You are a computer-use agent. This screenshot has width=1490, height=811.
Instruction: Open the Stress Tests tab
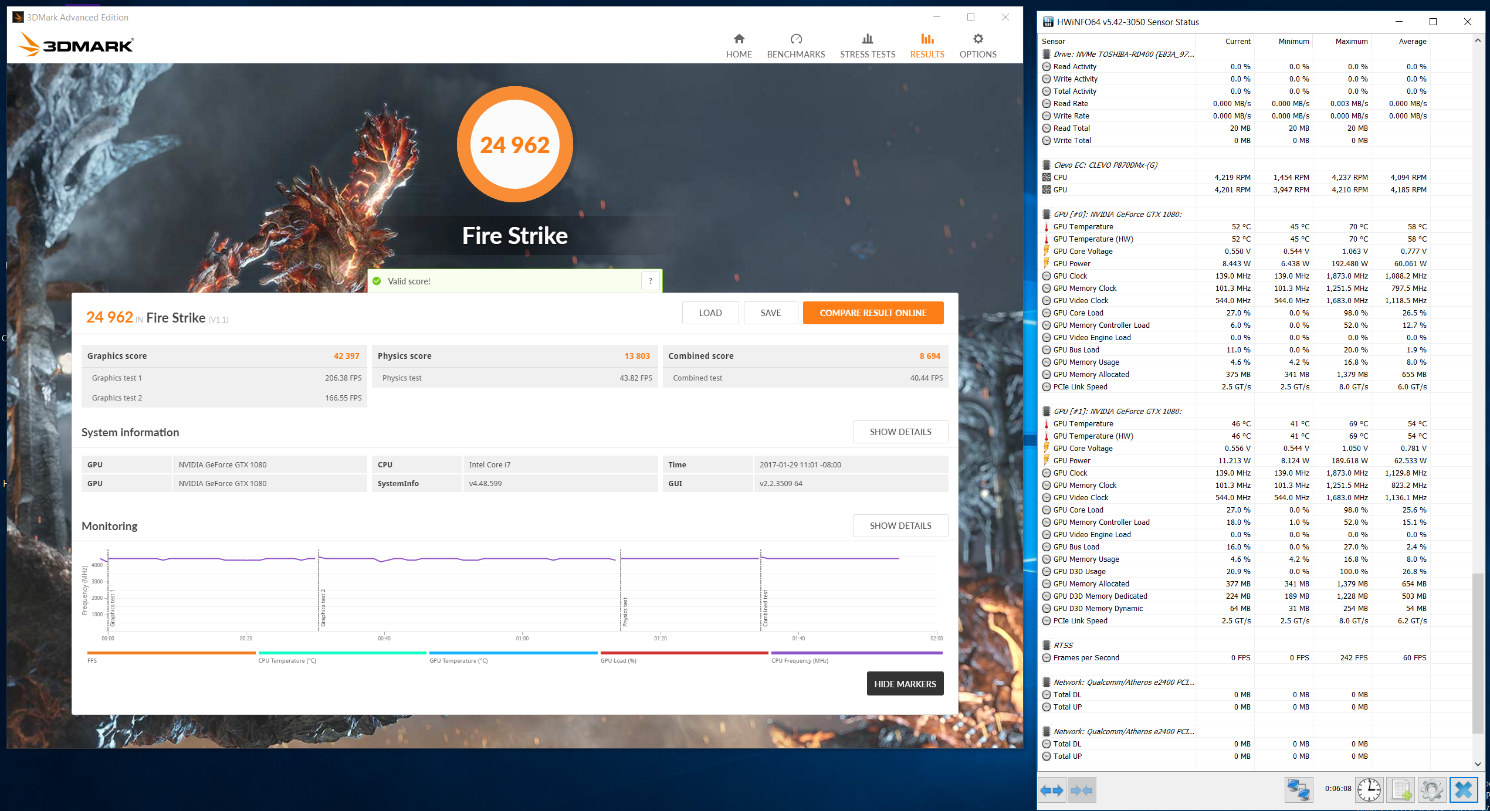coord(867,45)
